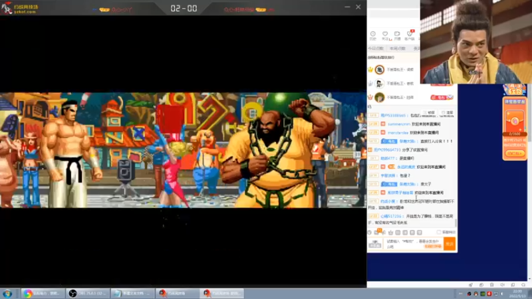Open the chat toolbar icon with orange badge
532x299 pixels.
(377, 231)
